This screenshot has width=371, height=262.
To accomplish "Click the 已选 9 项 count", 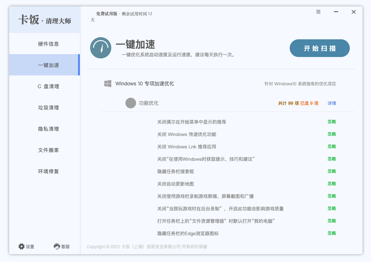I will pyautogui.click(x=309, y=103).
